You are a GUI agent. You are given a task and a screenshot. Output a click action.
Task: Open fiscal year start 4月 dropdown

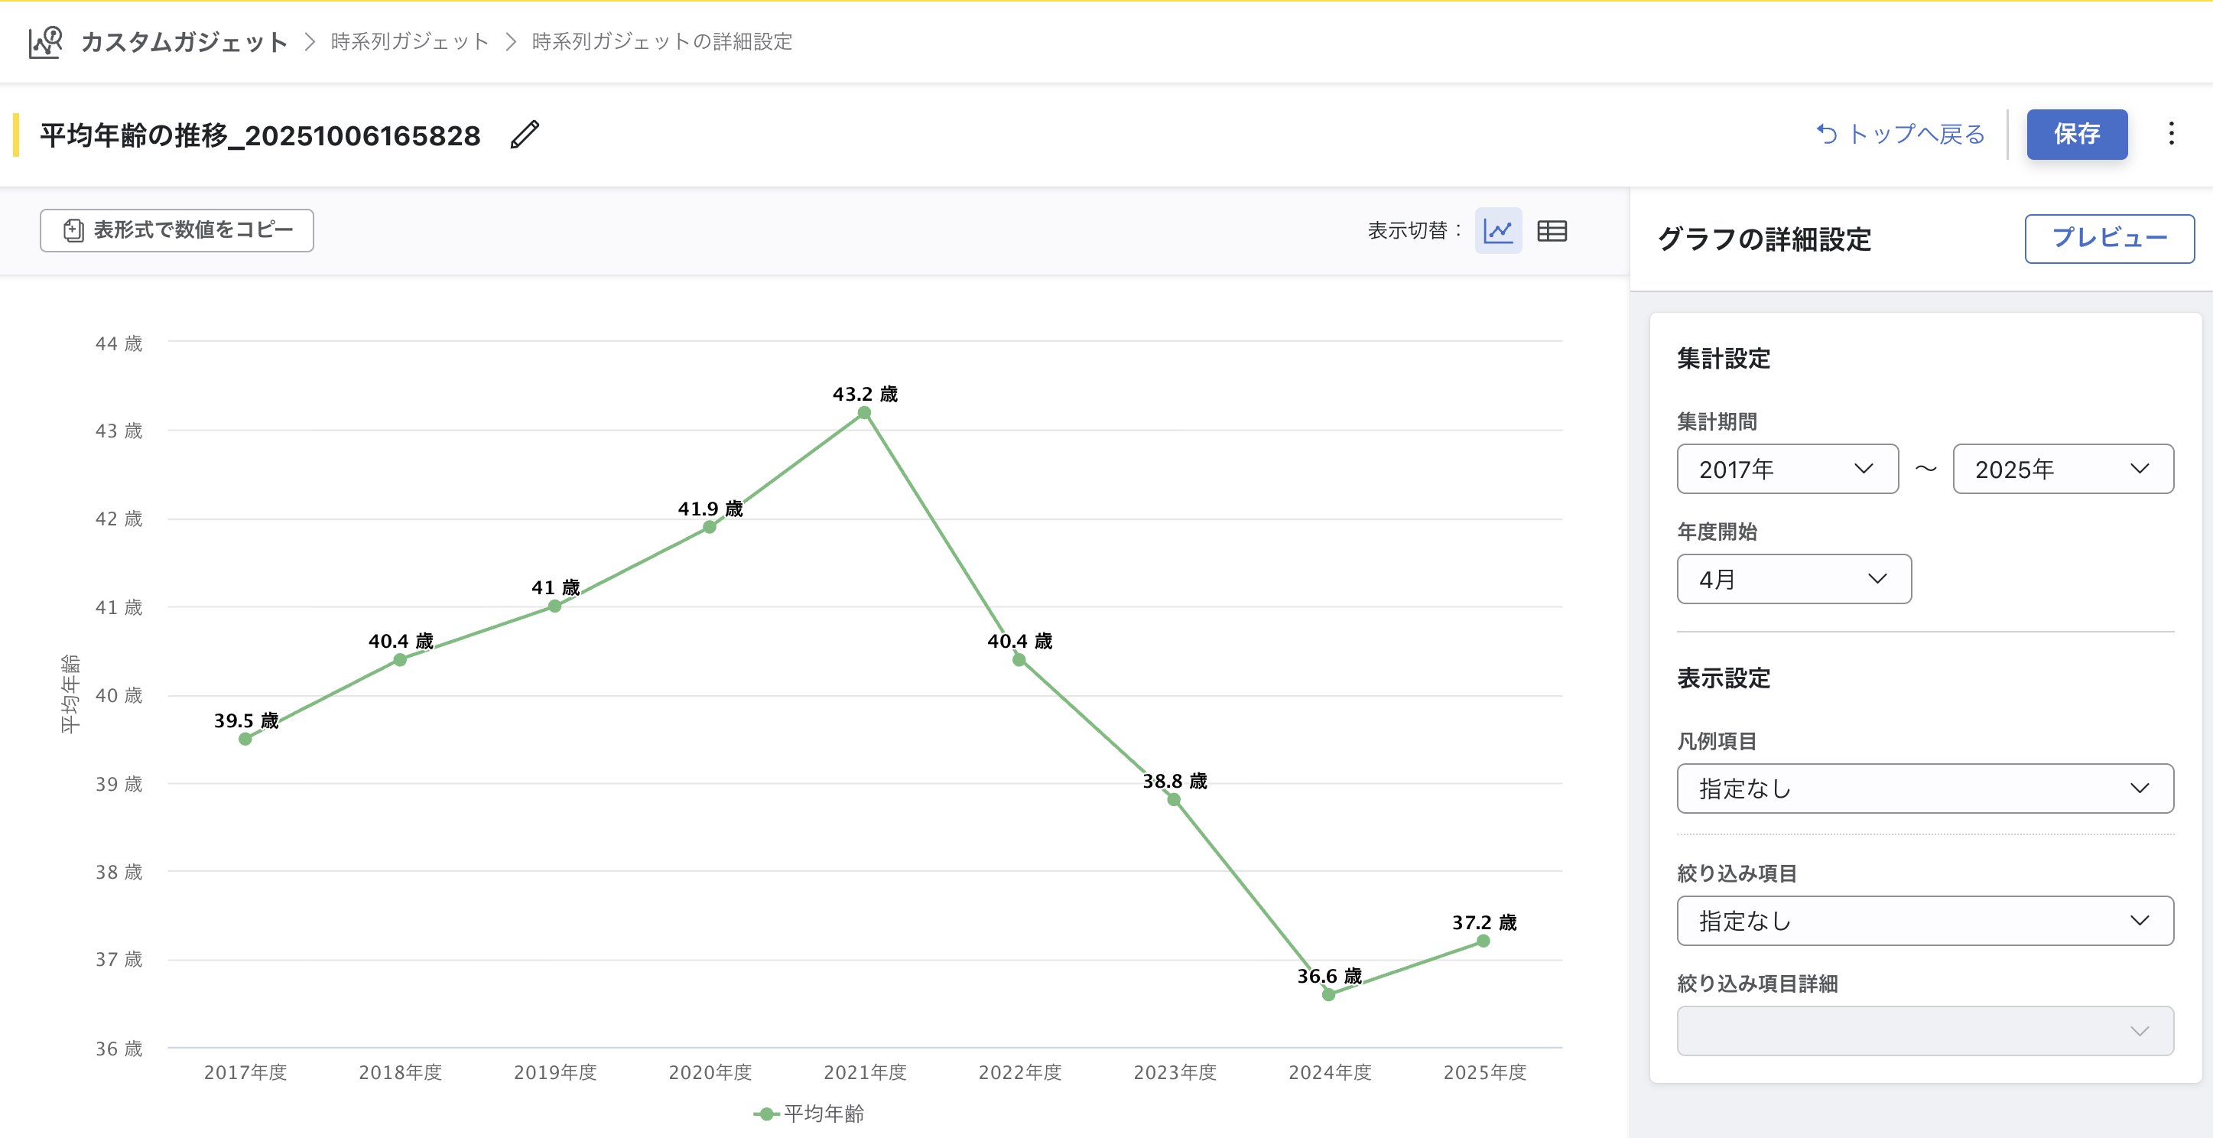[x=1793, y=578]
